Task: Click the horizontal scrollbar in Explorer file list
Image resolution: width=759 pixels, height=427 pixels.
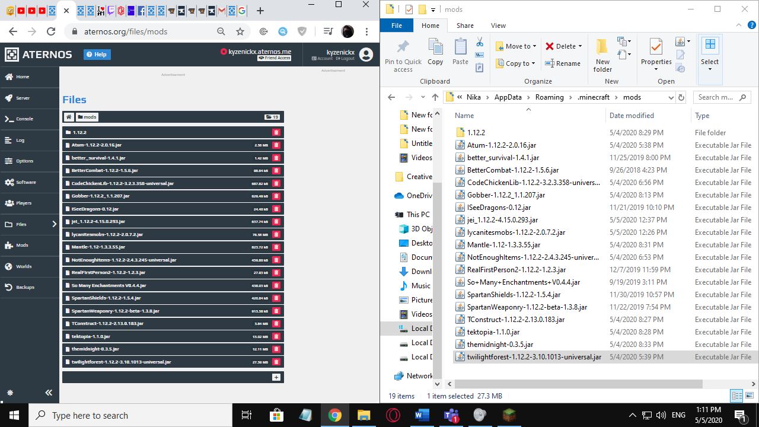Action: (x=578, y=384)
